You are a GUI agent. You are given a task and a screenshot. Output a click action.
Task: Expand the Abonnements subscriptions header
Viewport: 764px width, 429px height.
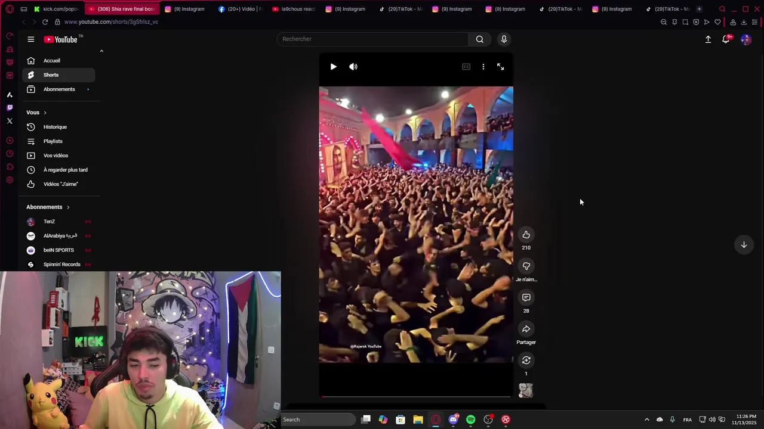pos(48,207)
